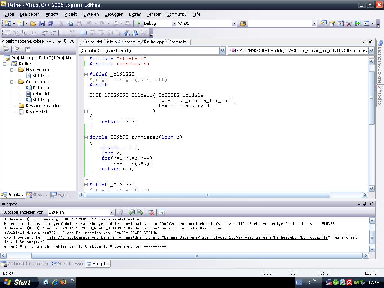The image size is (384, 288).
Task: Open the Solution Explorer toolbar icon
Action: [x=324, y=23]
